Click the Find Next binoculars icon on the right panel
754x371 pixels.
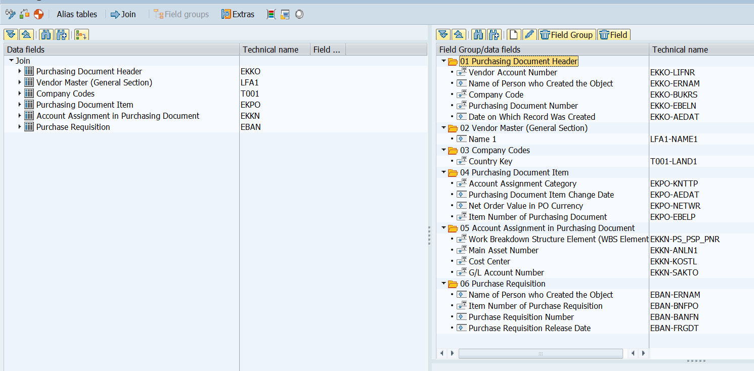tap(495, 34)
